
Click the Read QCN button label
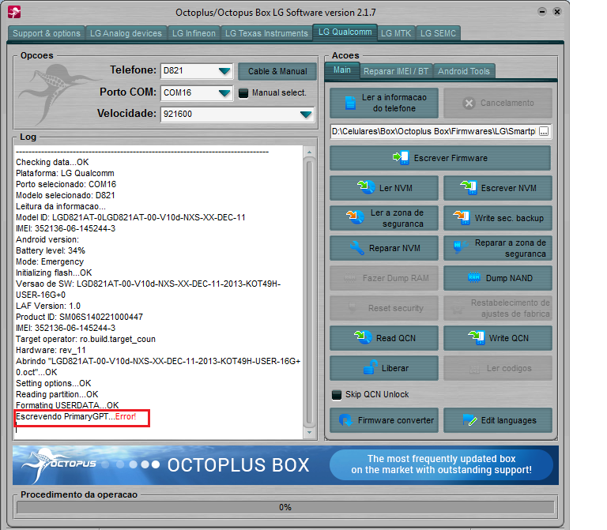396,338
